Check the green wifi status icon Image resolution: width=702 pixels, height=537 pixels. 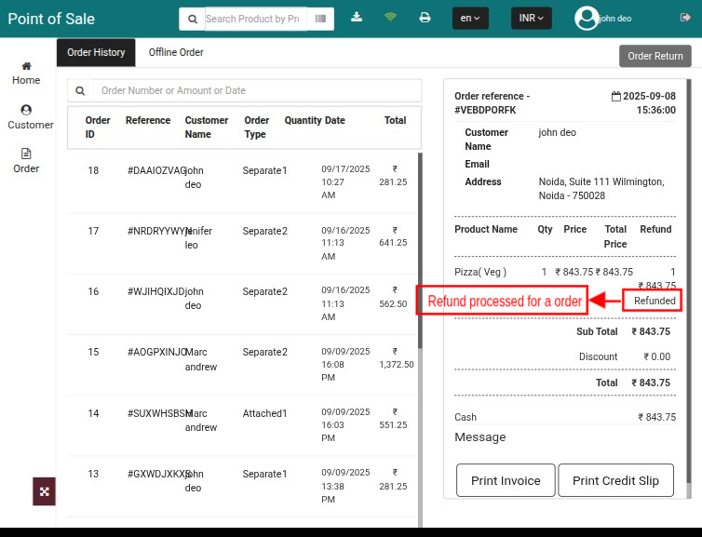pyautogui.click(x=390, y=17)
